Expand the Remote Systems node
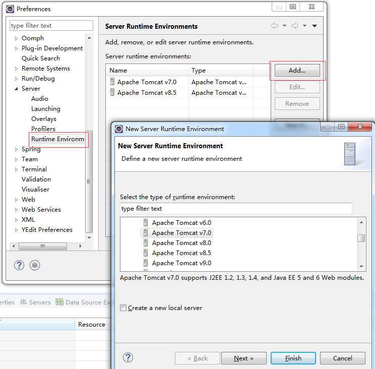Image resolution: width=375 pixels, height=369 pixels. click(x=16, y=69)
